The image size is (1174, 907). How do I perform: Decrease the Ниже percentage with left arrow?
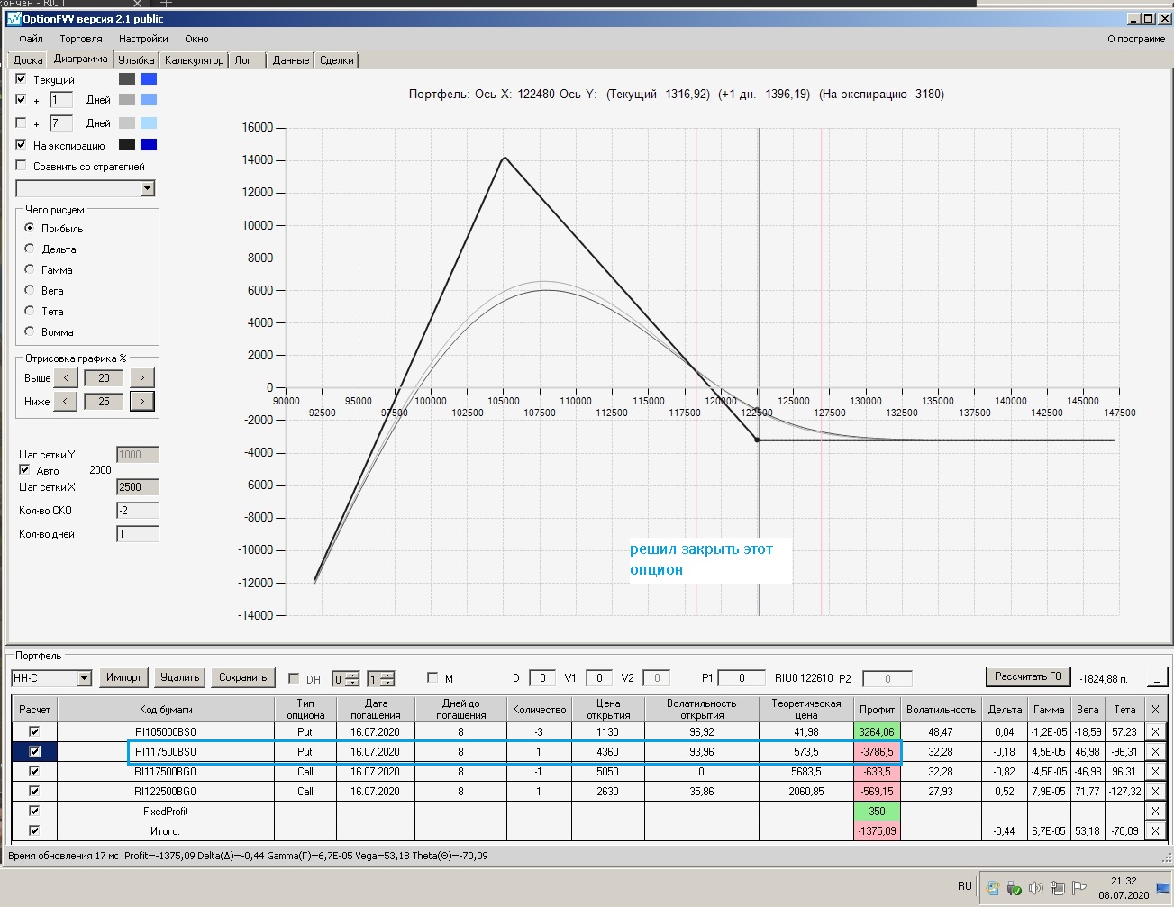[x=65, y=402]
